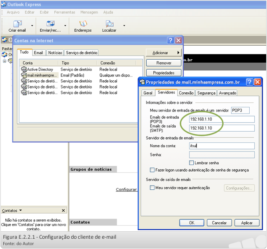Open the Criar email dropdown arrow

tap(32, 26)
